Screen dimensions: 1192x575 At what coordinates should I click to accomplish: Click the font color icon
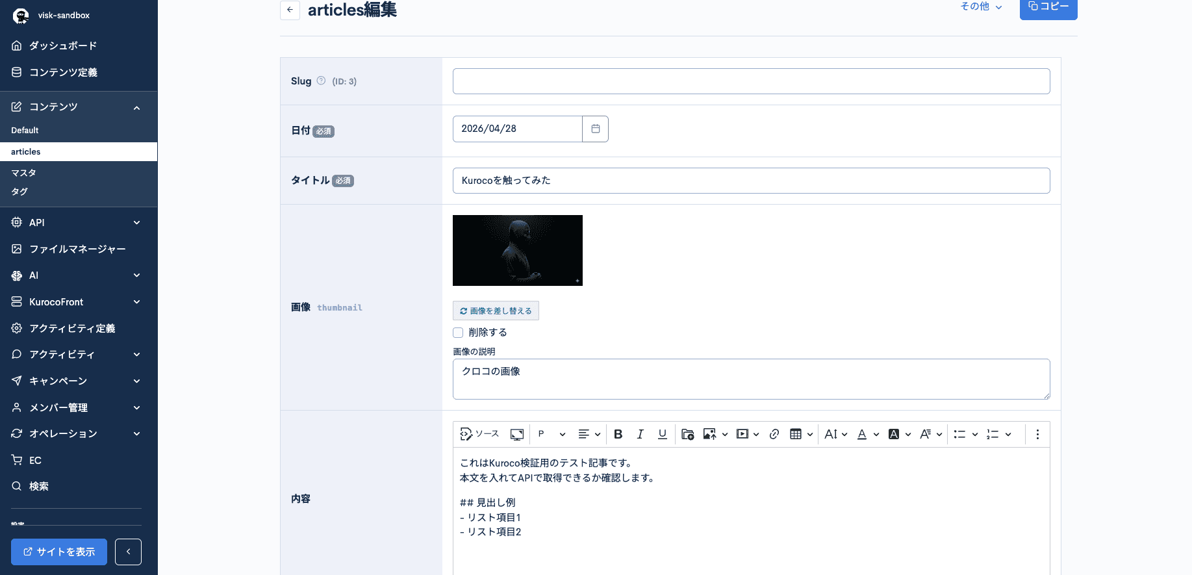coord(862,434)
